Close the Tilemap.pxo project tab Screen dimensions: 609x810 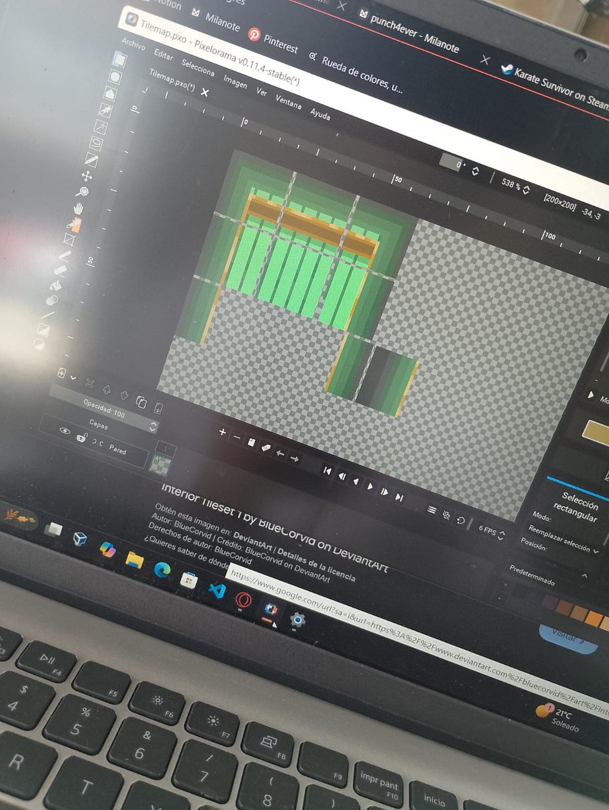click(x=205, y=92)
